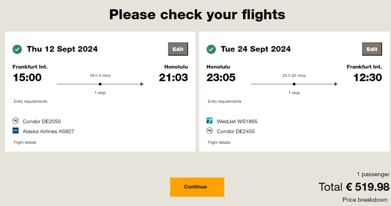The height and width of the screenshot is (206, 391).
Task: Expand Flight details for the outbound flight
Action: [25, 142]
